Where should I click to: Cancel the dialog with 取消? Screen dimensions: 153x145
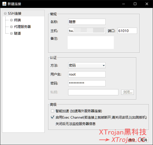pyautogui.click(x=144, y=140)
